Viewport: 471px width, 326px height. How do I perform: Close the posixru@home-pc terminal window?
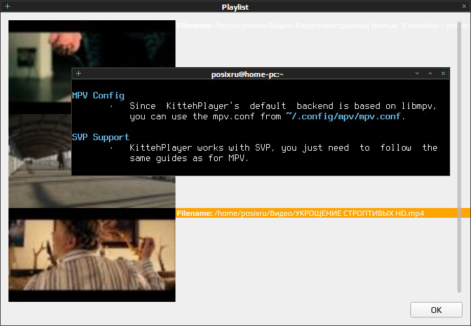point(443,74)
